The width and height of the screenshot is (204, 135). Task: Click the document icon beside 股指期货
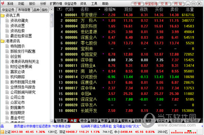coord(7,113)
